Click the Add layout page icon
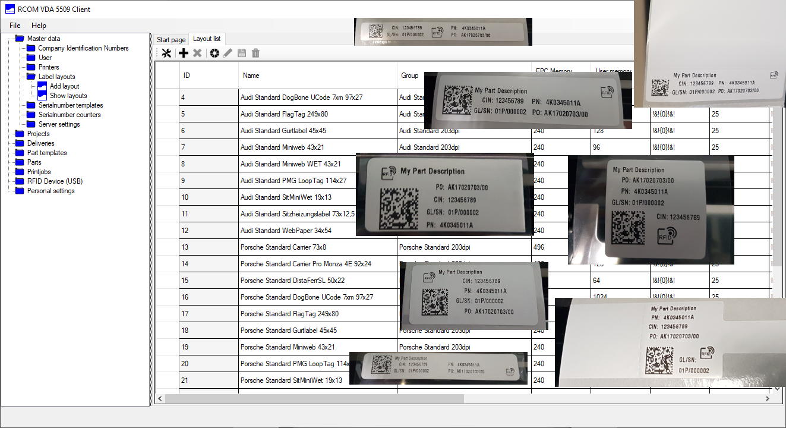The width and height of the screenshot is (786, 428). click(x=42, y=86)
